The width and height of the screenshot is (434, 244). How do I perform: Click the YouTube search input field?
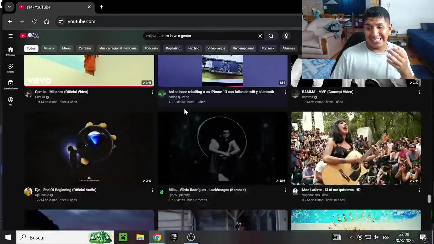[200, 36]
